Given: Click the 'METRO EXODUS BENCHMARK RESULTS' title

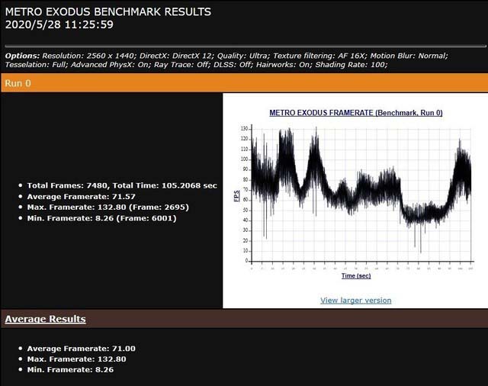Looking at the screenshot, I should click(108, 12).
